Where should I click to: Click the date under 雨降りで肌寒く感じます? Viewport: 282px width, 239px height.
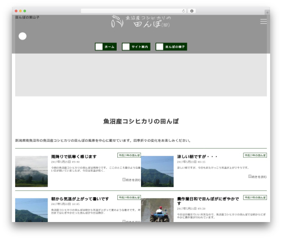coord(65,162)
